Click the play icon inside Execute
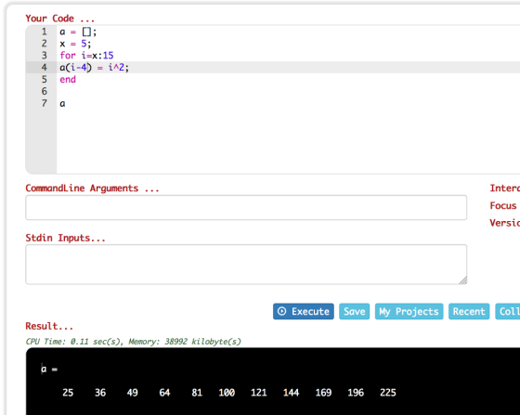 (x=281, y=311)
